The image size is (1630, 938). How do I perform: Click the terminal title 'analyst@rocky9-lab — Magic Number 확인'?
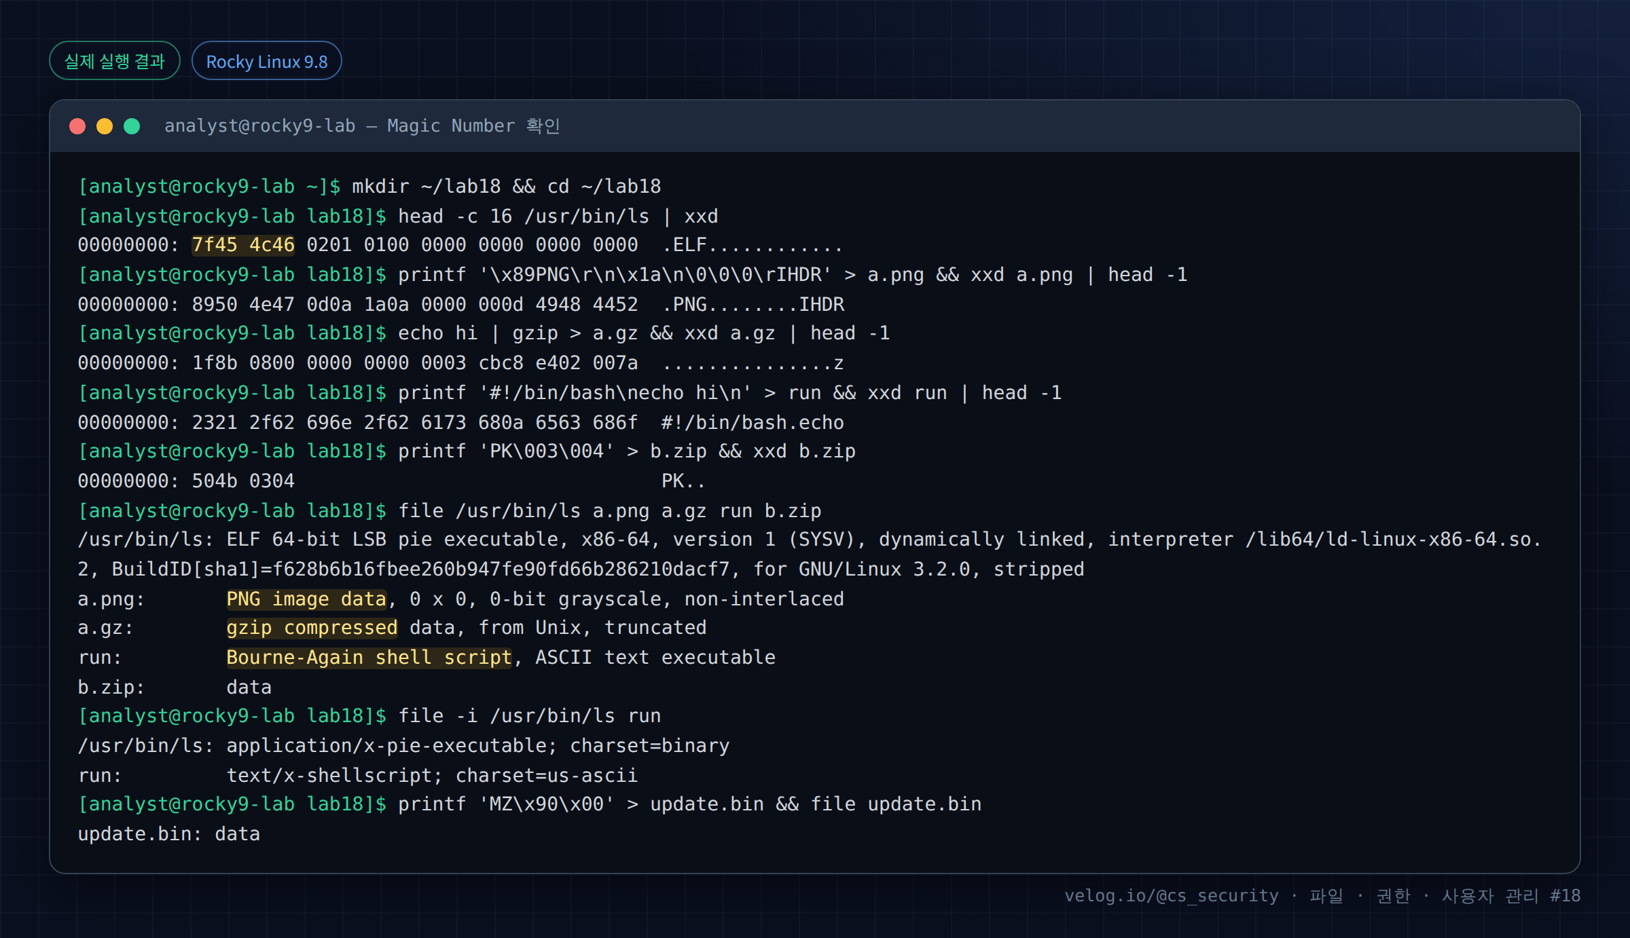[x=362, y=126]
